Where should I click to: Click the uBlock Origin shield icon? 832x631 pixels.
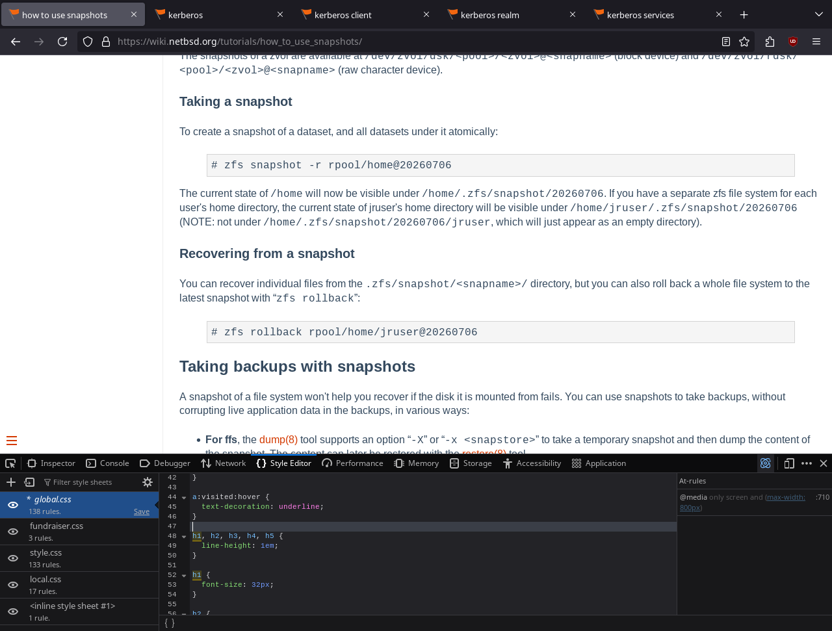(x=793, y=42)
